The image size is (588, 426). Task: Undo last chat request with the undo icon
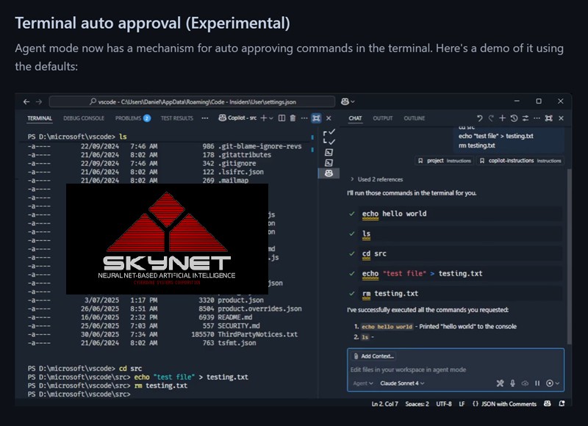coord(480,118)
